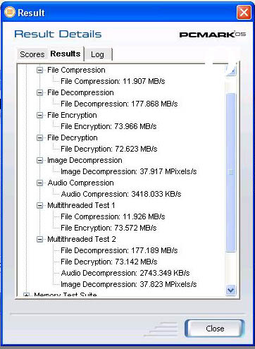The image size is (255, 349).
Task: Collapse the File Compression node
Action: (40, 70)
